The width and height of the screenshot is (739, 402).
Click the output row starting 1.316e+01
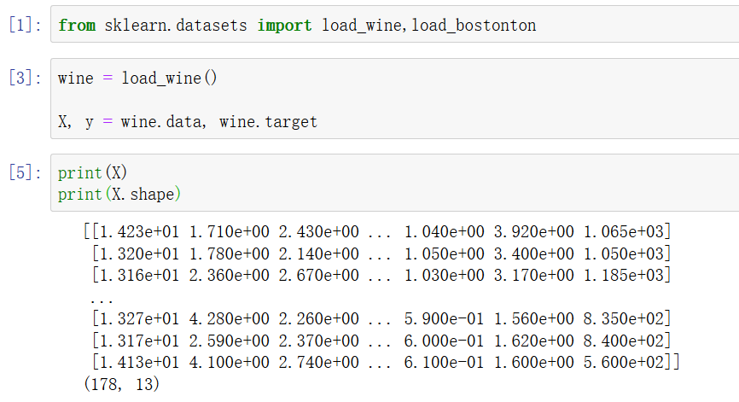pyautogui.click(x=381, y=275)
